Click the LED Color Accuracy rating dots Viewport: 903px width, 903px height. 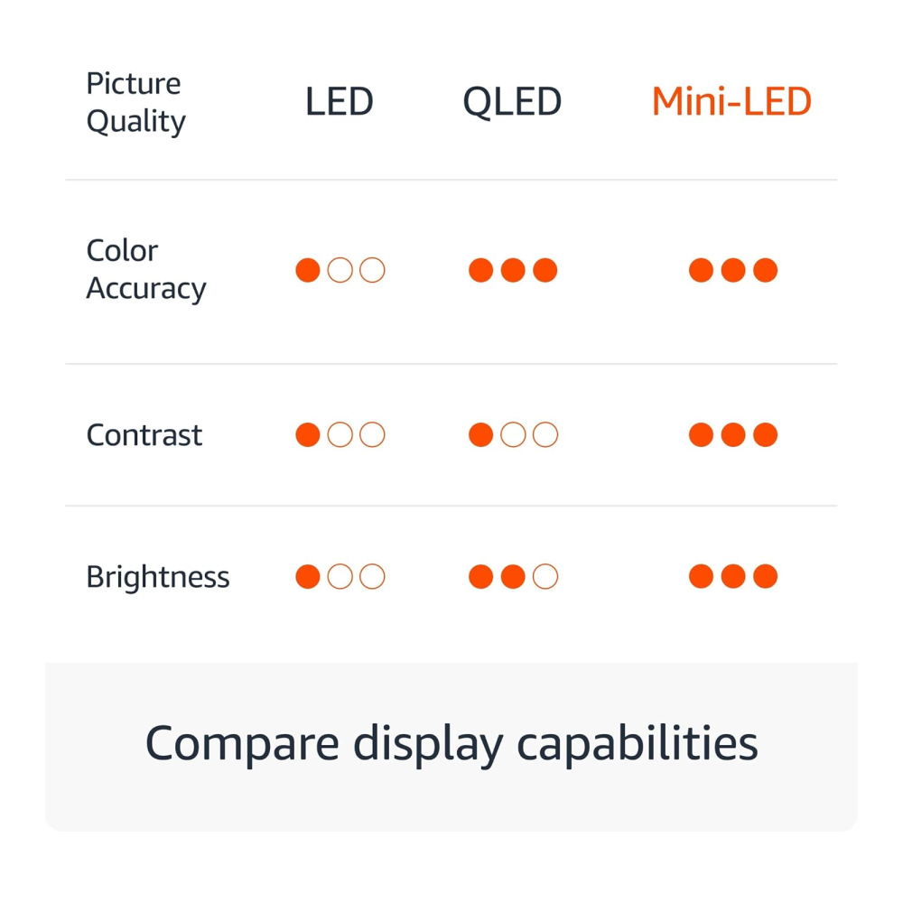(x=340, y=270)
